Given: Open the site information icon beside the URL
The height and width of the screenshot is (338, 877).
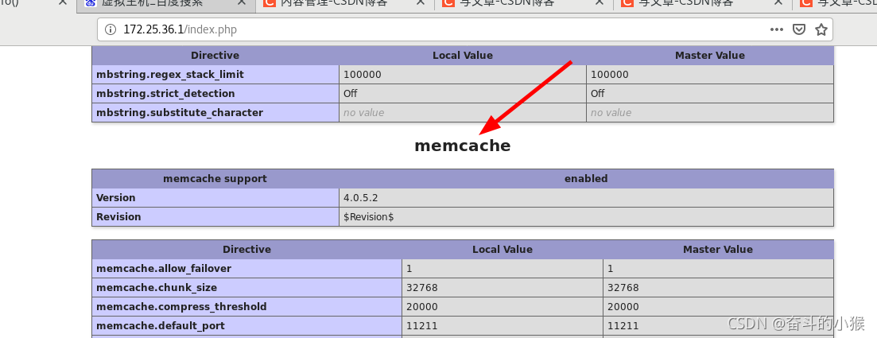Looking at the screenshot, I should tap(110, 29).
